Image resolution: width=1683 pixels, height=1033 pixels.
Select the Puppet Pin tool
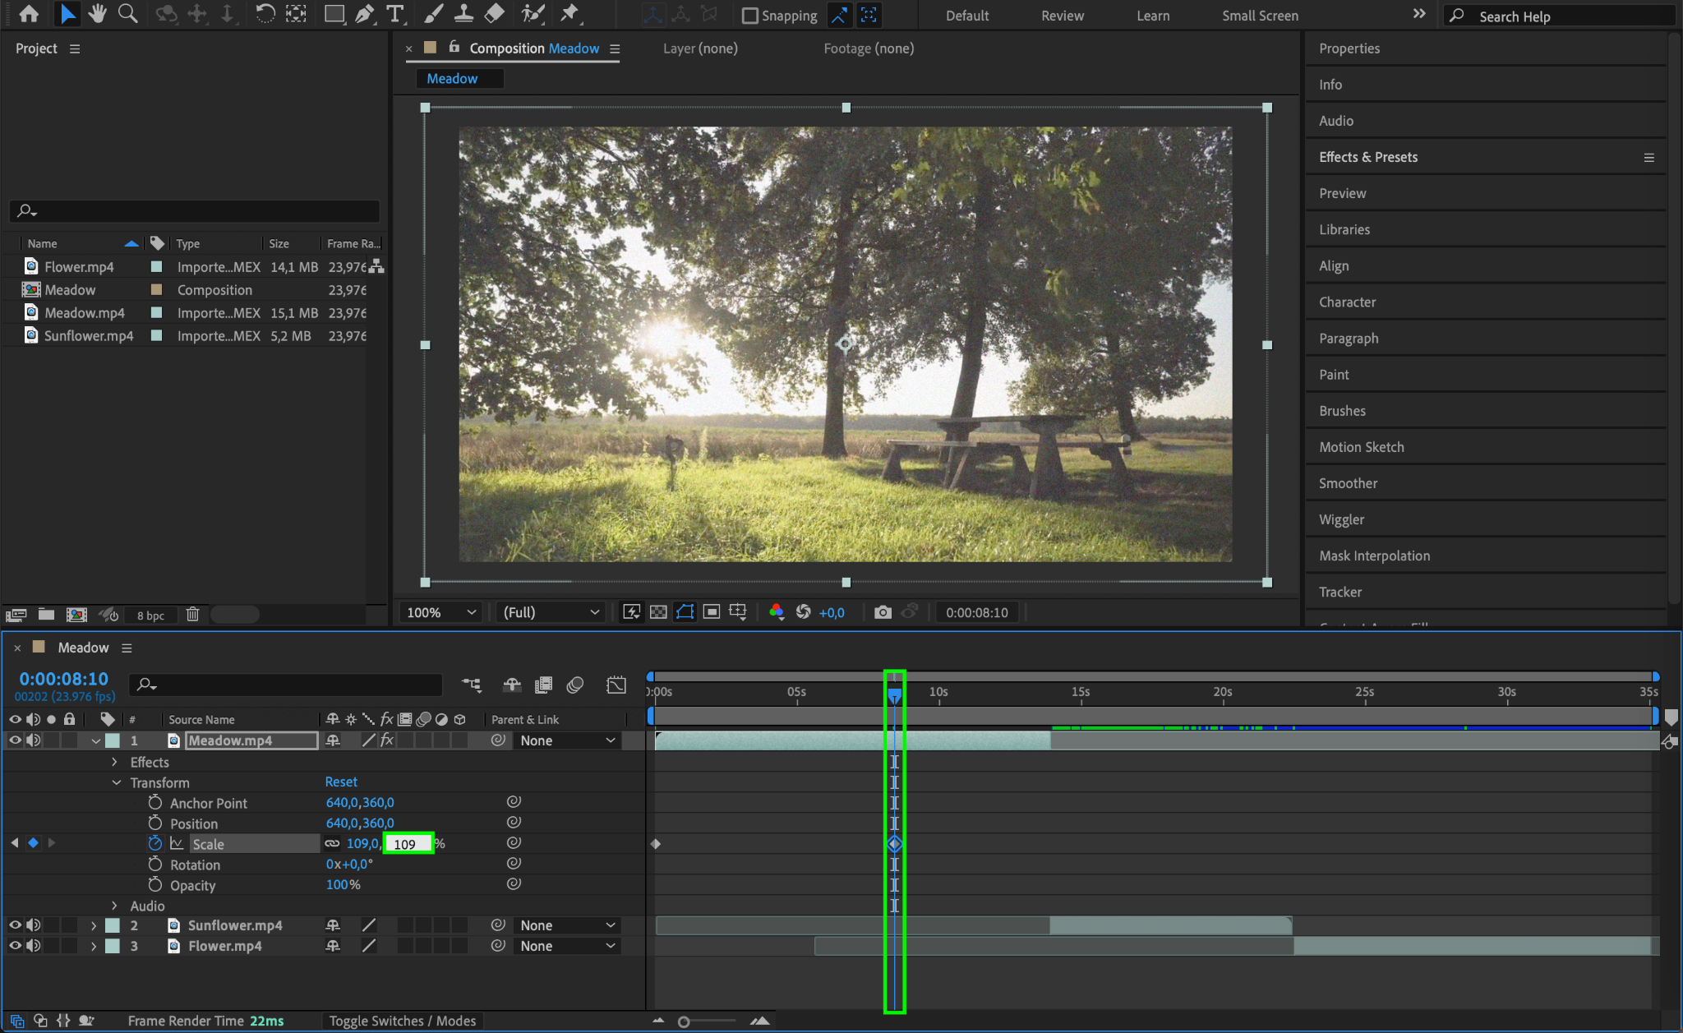pos(569,14)
